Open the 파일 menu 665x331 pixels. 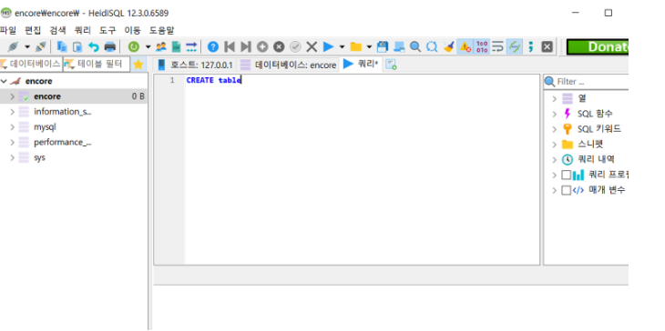8,30
